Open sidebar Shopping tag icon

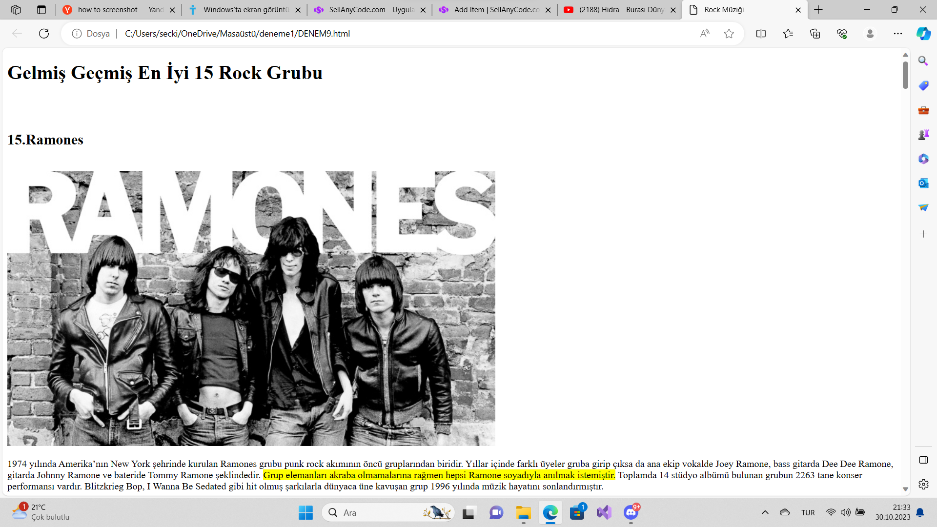click(x=923, y=85)
